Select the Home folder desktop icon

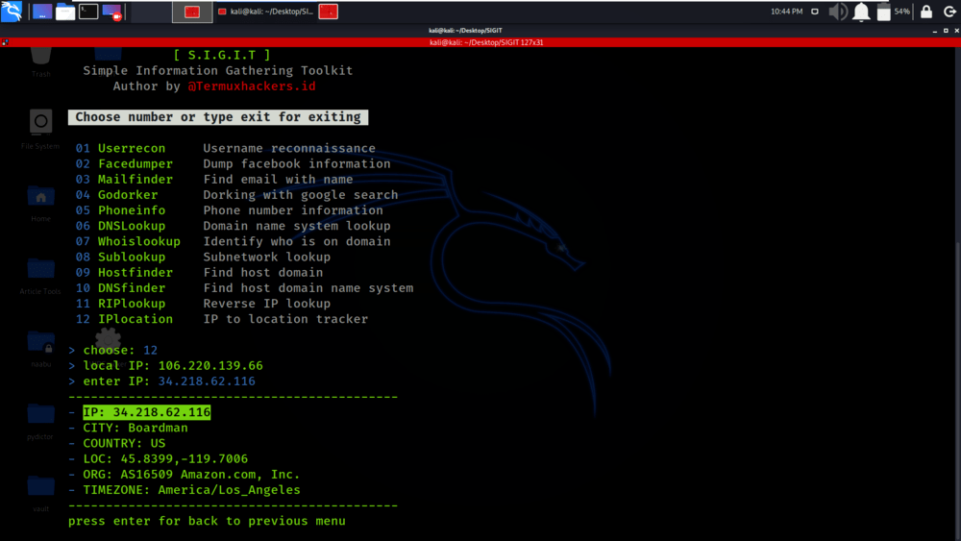click(x=40, y=204)
